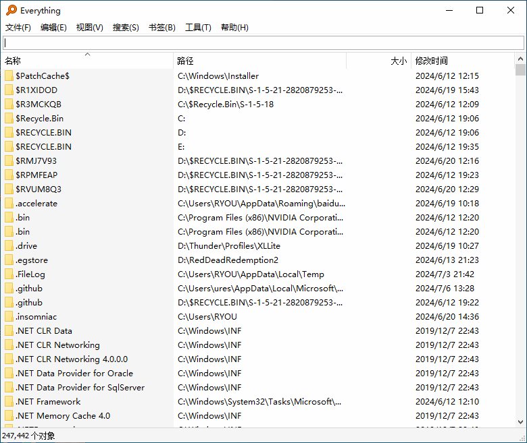The width and height of the screenshot is (527, 443).
Task: Click the scrollbar up arrow
Action: [x=520, y=59]
